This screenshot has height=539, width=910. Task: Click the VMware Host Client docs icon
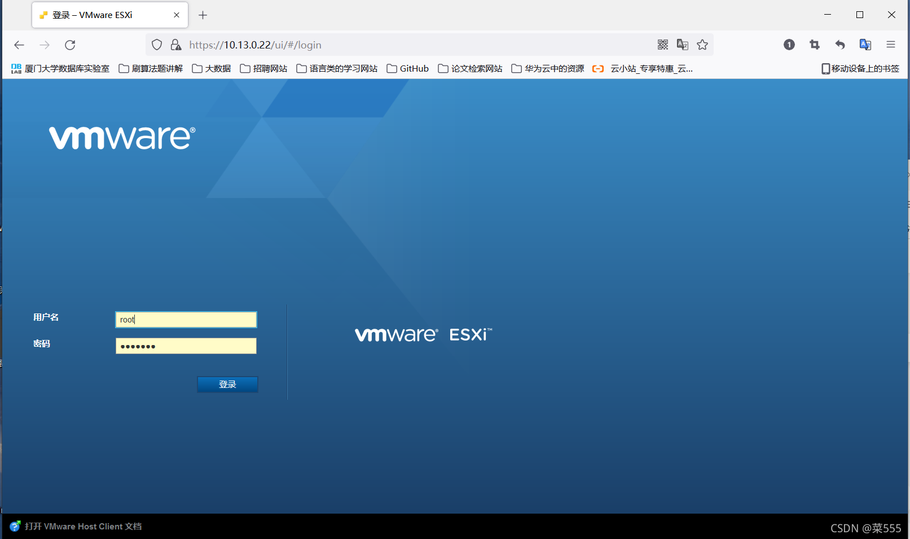pos(15,526)
